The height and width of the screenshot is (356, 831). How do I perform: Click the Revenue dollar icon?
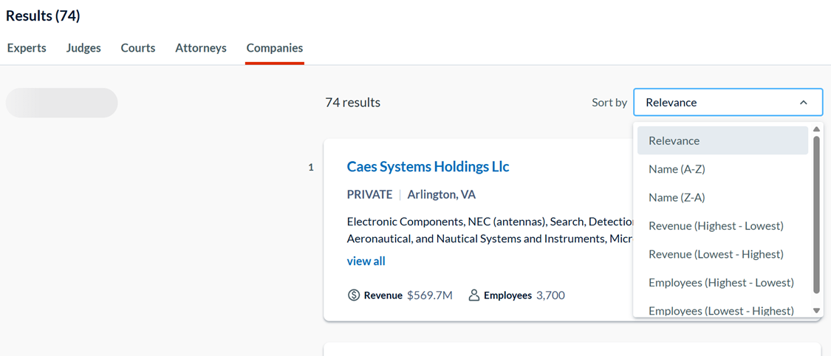(x=354, y=295)
